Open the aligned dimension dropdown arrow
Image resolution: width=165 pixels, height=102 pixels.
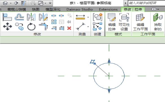click(88, 17)
